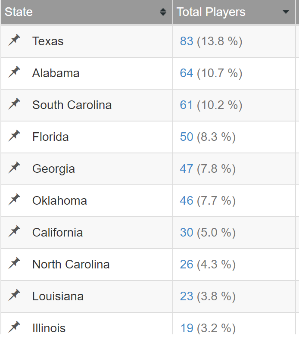
Task: Click the Total Players column header
Action: [x=234, y=12]
